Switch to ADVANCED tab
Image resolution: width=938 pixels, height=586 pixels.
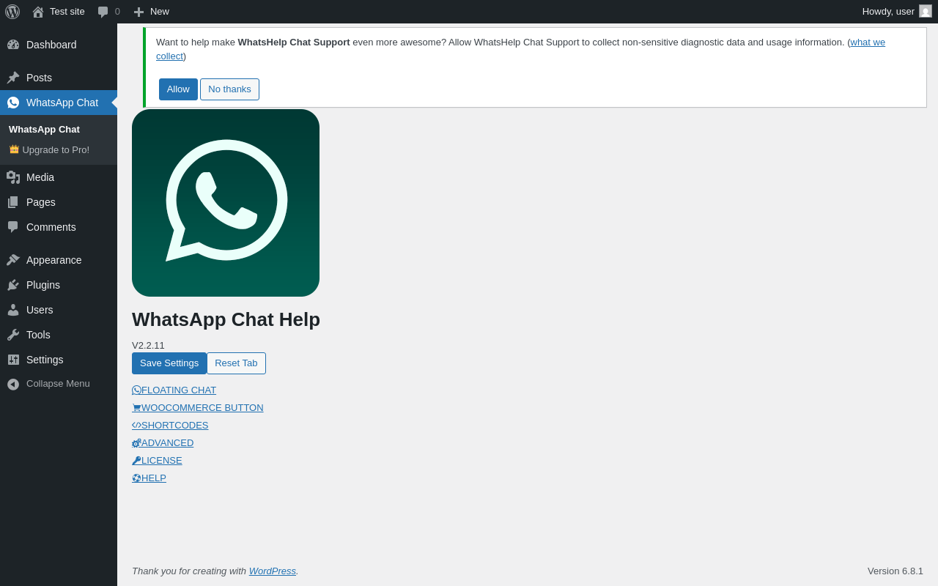click(163, 443)
